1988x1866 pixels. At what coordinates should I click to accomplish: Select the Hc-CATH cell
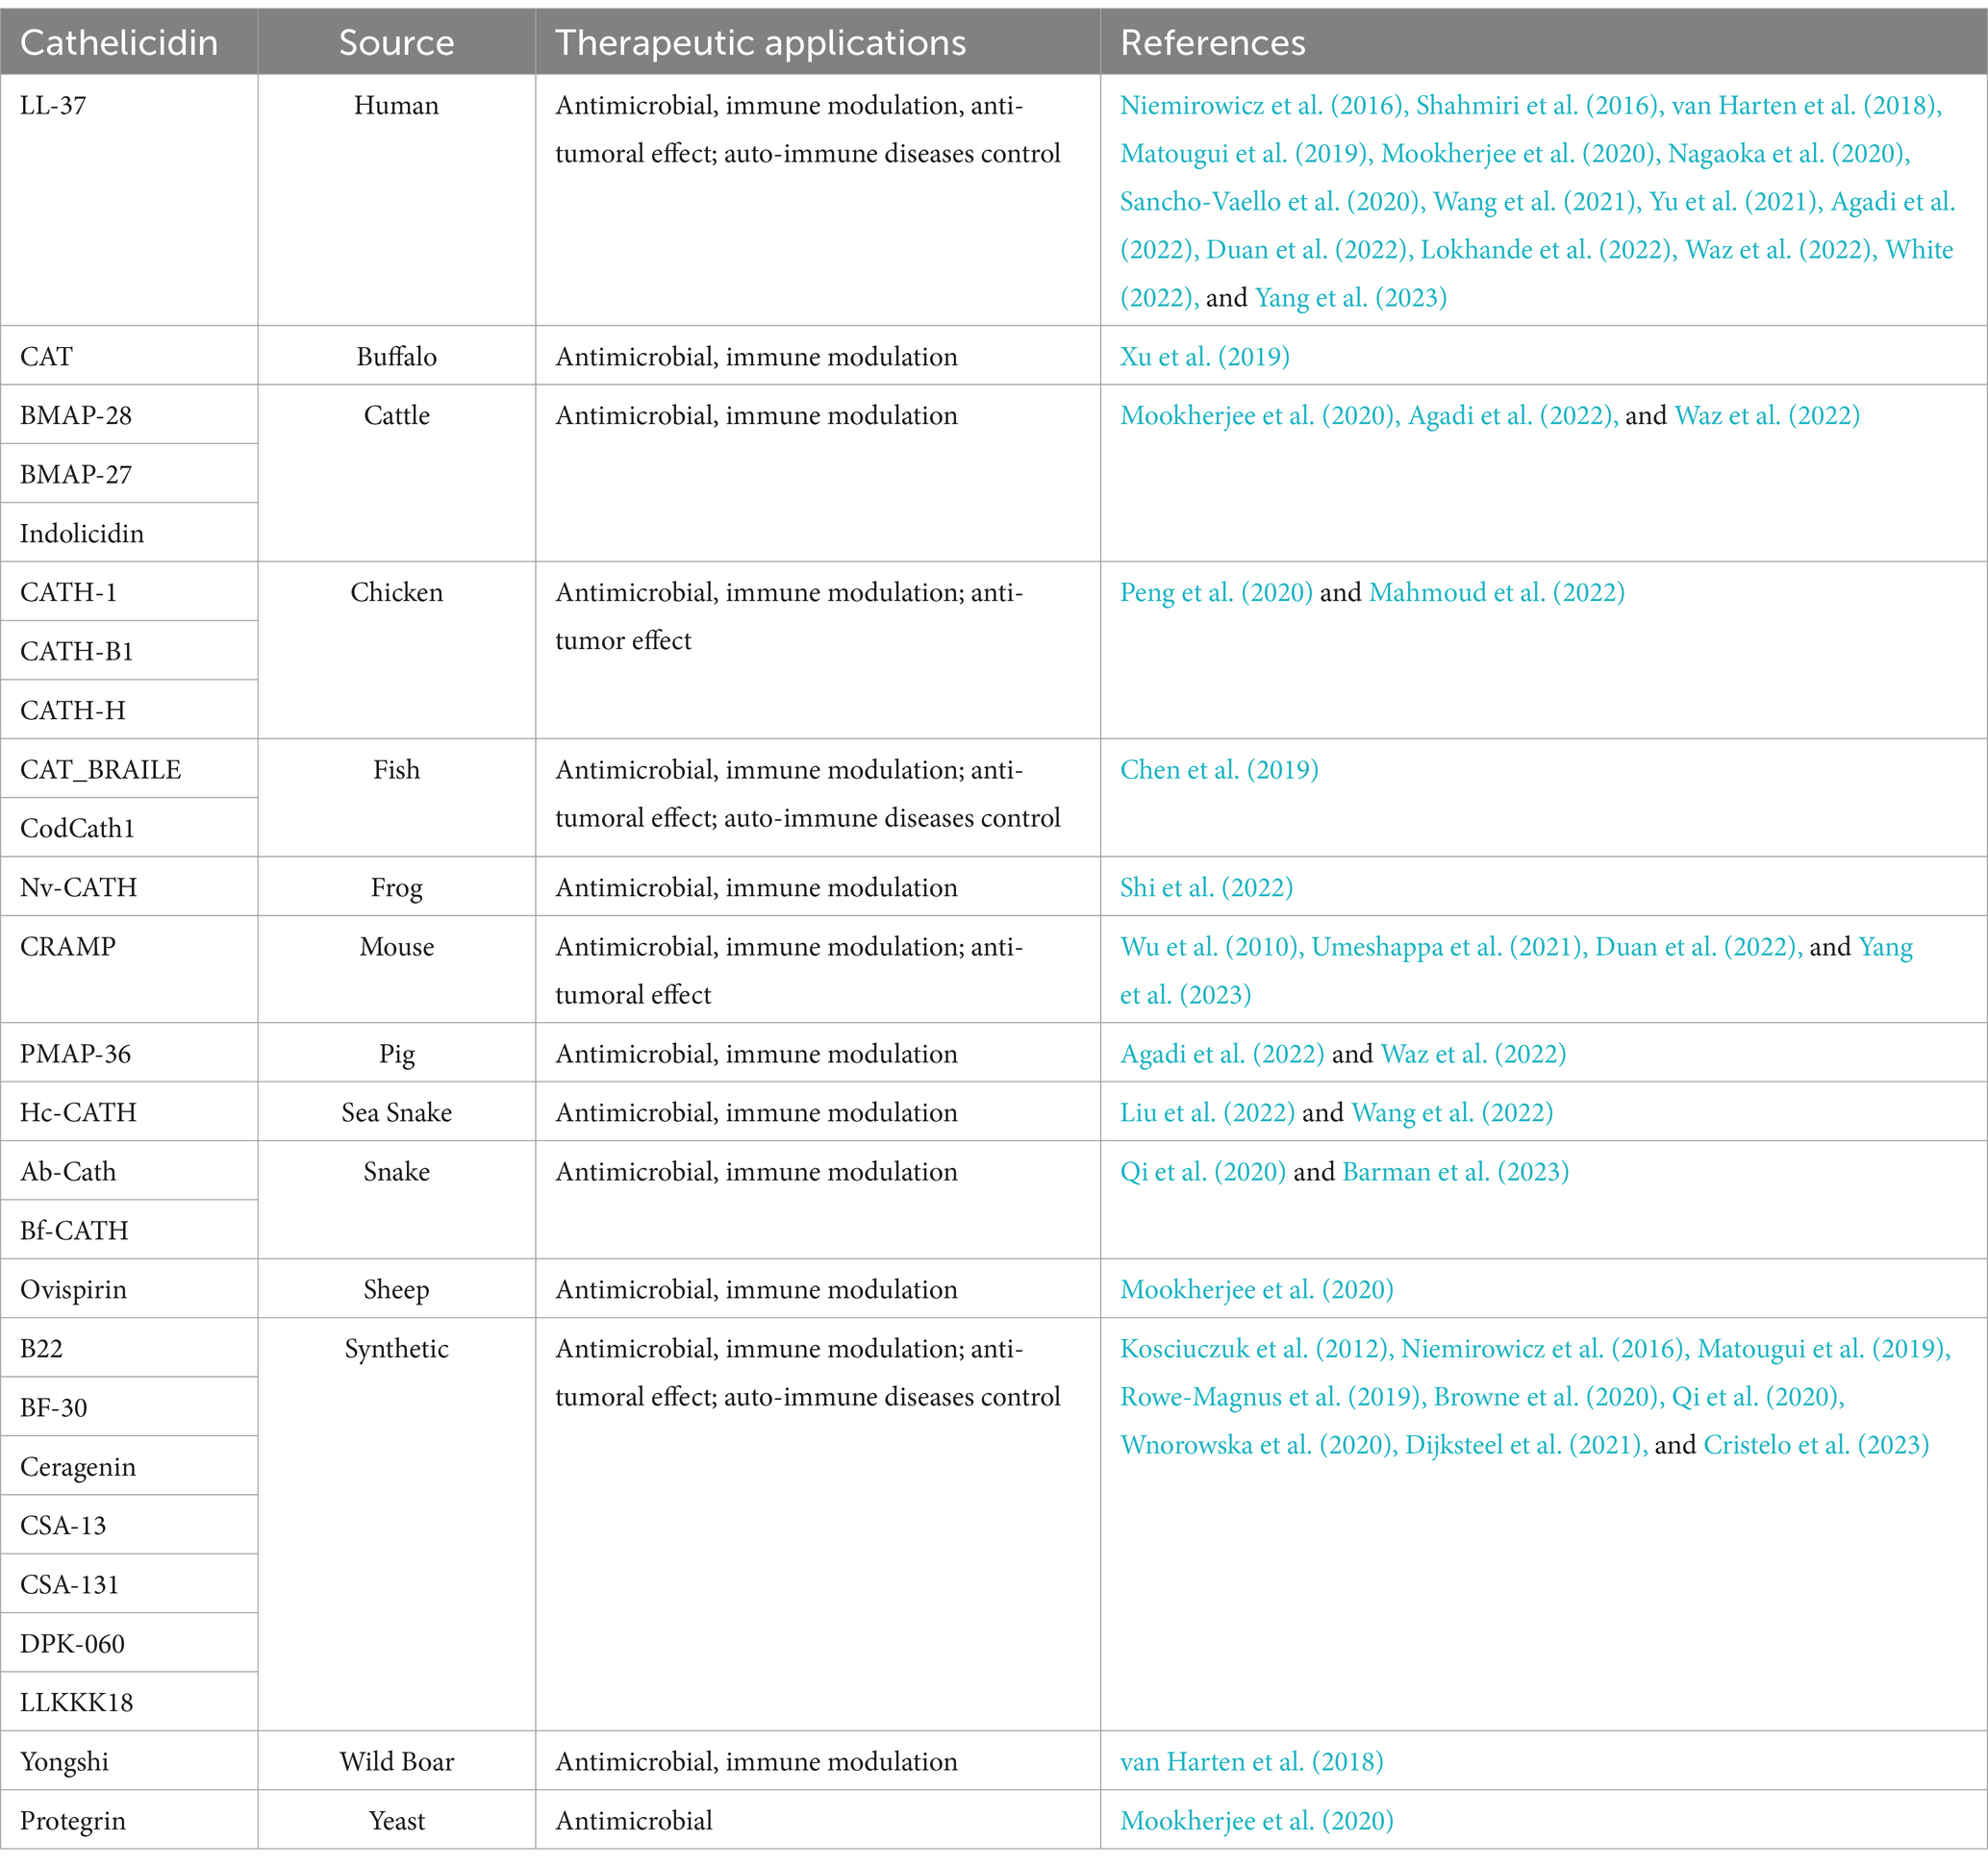[x=129, y=1111]
